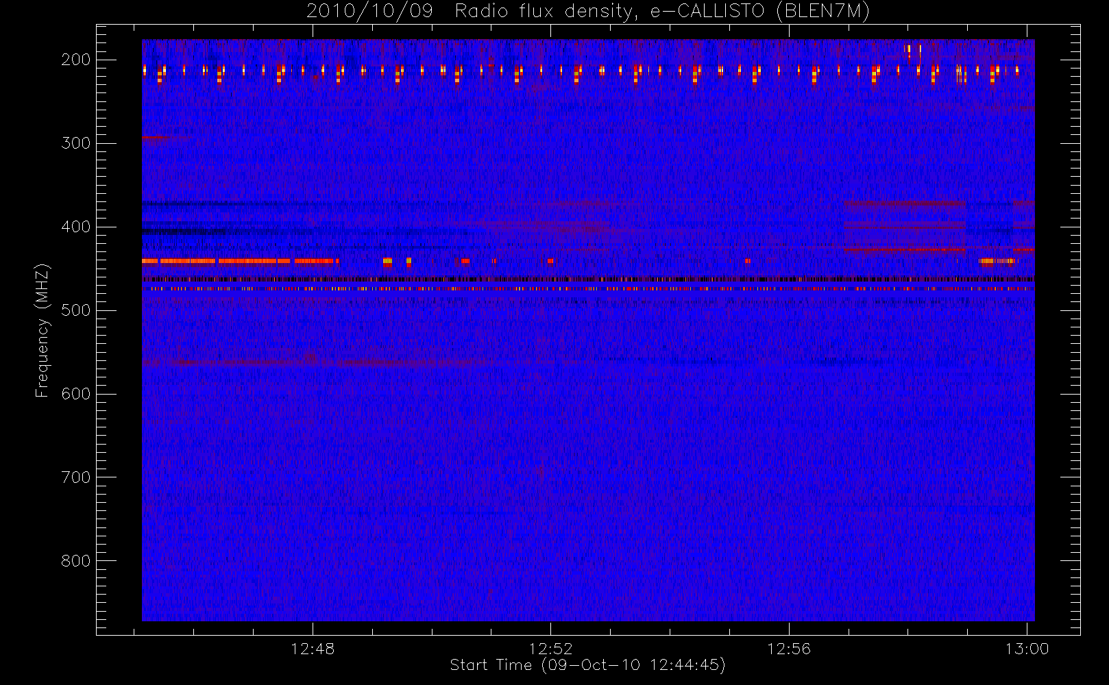
Task: Click the 500 frequency tick label
Action: tap(76, 310)
